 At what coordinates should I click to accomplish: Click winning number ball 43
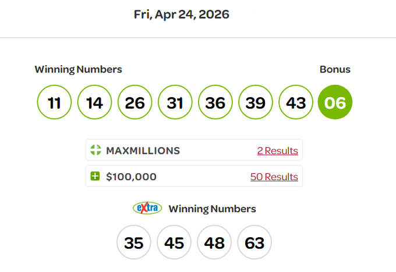point(295,102)
